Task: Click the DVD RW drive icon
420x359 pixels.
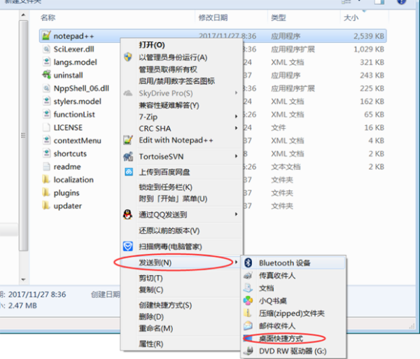Action: (248, 351)
